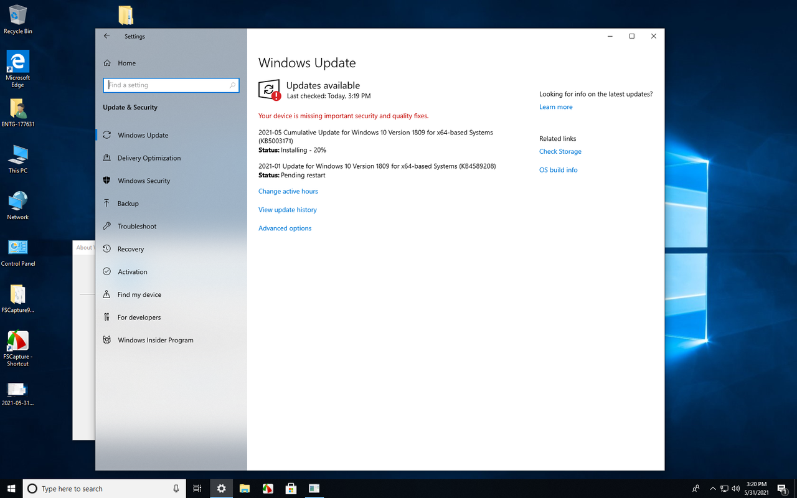Click the Find a setting search box

(x=171, y=85)
